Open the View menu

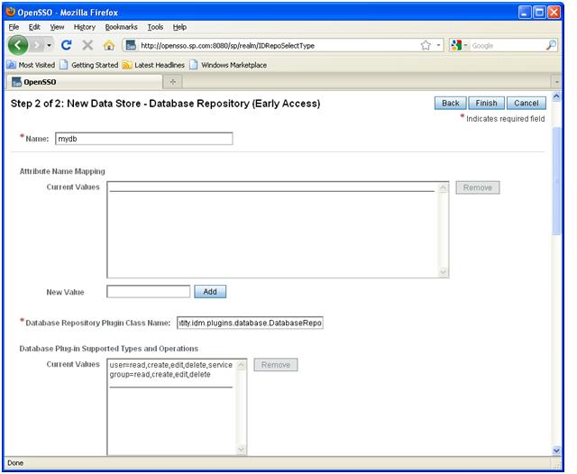pyautogui.click(x=57, y=27)
